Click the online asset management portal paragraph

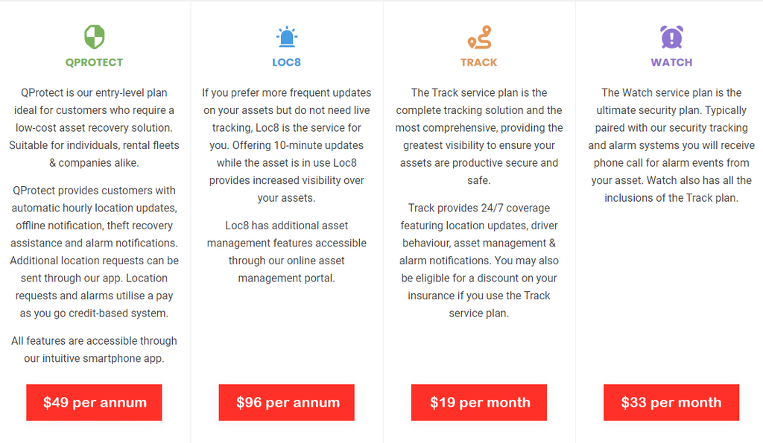[x=287, y=252]
